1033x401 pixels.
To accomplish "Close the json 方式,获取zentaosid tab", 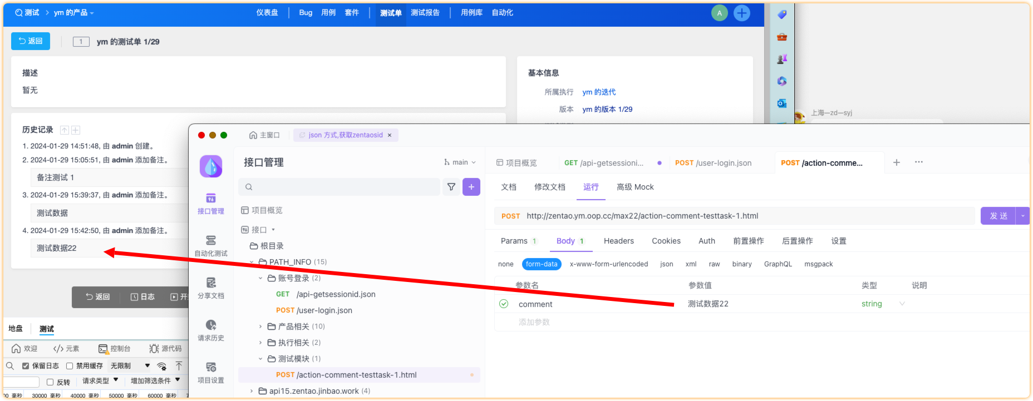I will (390, 135).
